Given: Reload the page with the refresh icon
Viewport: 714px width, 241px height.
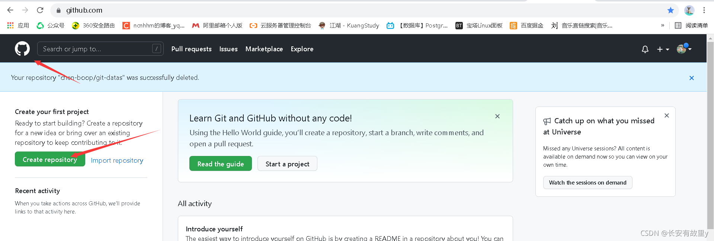Looking at the screenshot, I should pyautogui.click(x=40, y=10).
